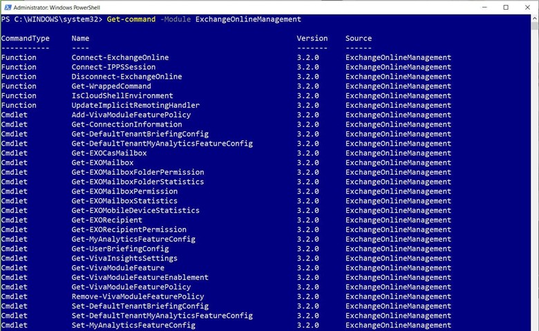Click Get-MyAnalyticsFeatureConfig entry

tap(133, 239)
